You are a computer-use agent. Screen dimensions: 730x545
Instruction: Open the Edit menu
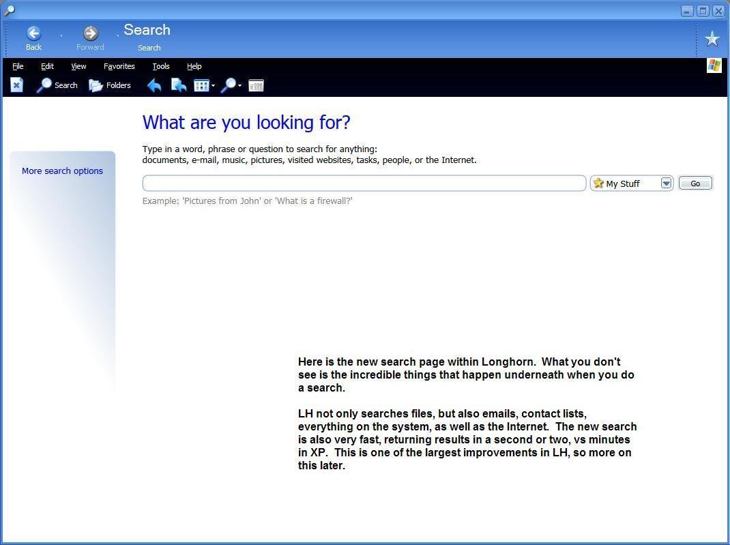coord(47,66)
